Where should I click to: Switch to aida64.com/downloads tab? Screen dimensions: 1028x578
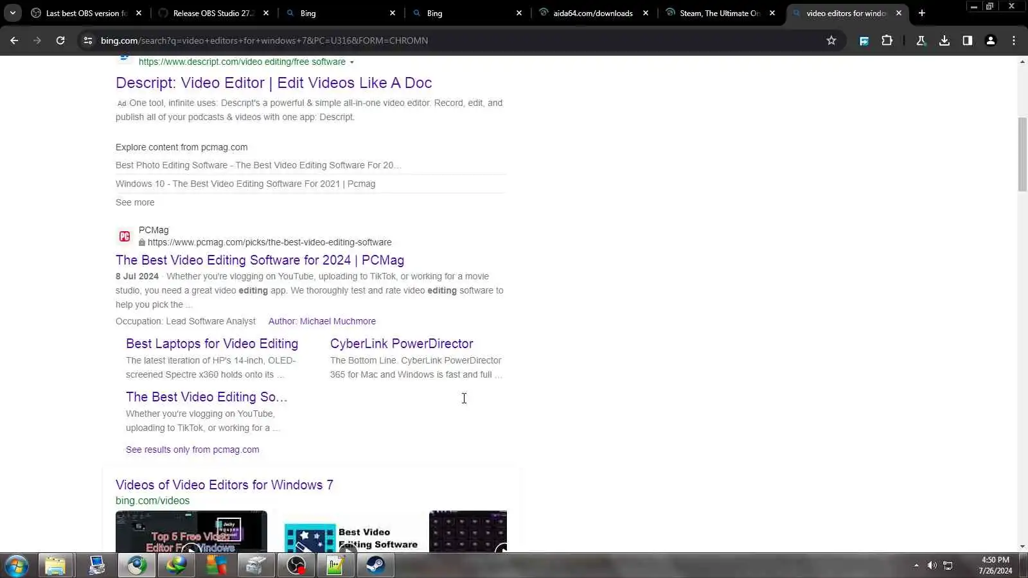click(x=593, y=13)
